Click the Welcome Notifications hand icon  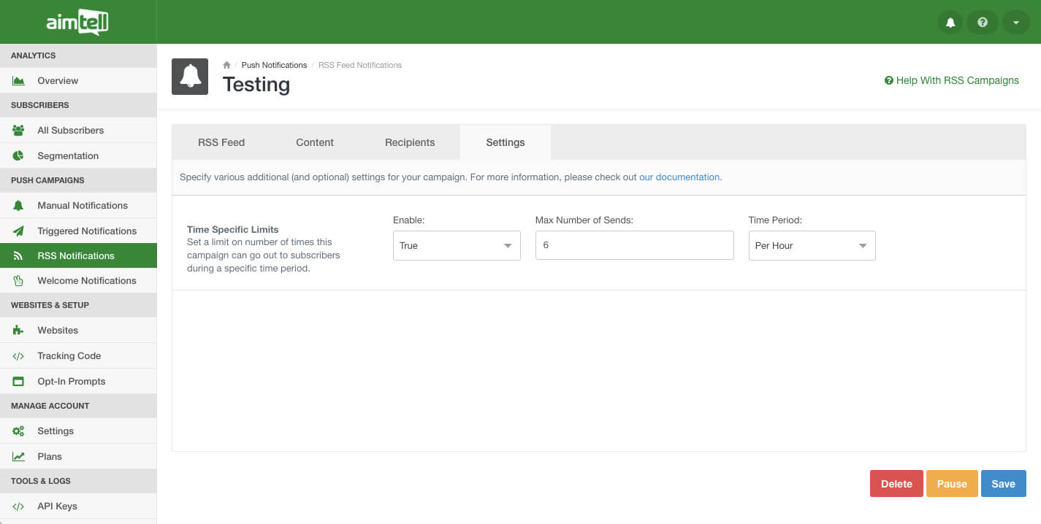(18, 281)
